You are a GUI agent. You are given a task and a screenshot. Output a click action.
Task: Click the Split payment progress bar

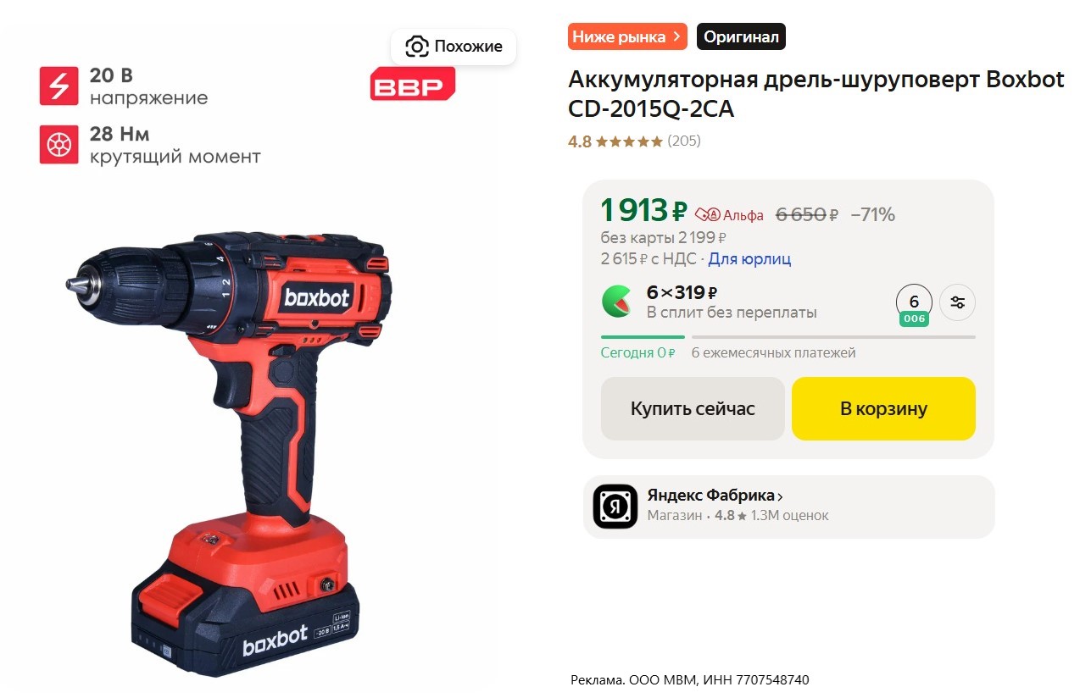point(788,337)
